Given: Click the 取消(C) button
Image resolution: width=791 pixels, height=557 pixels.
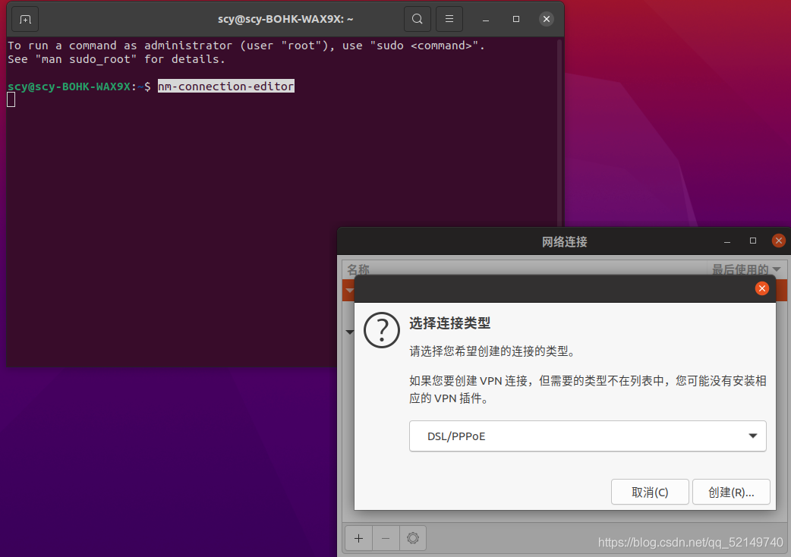Looking at the screenshot, I should (650, 492).
